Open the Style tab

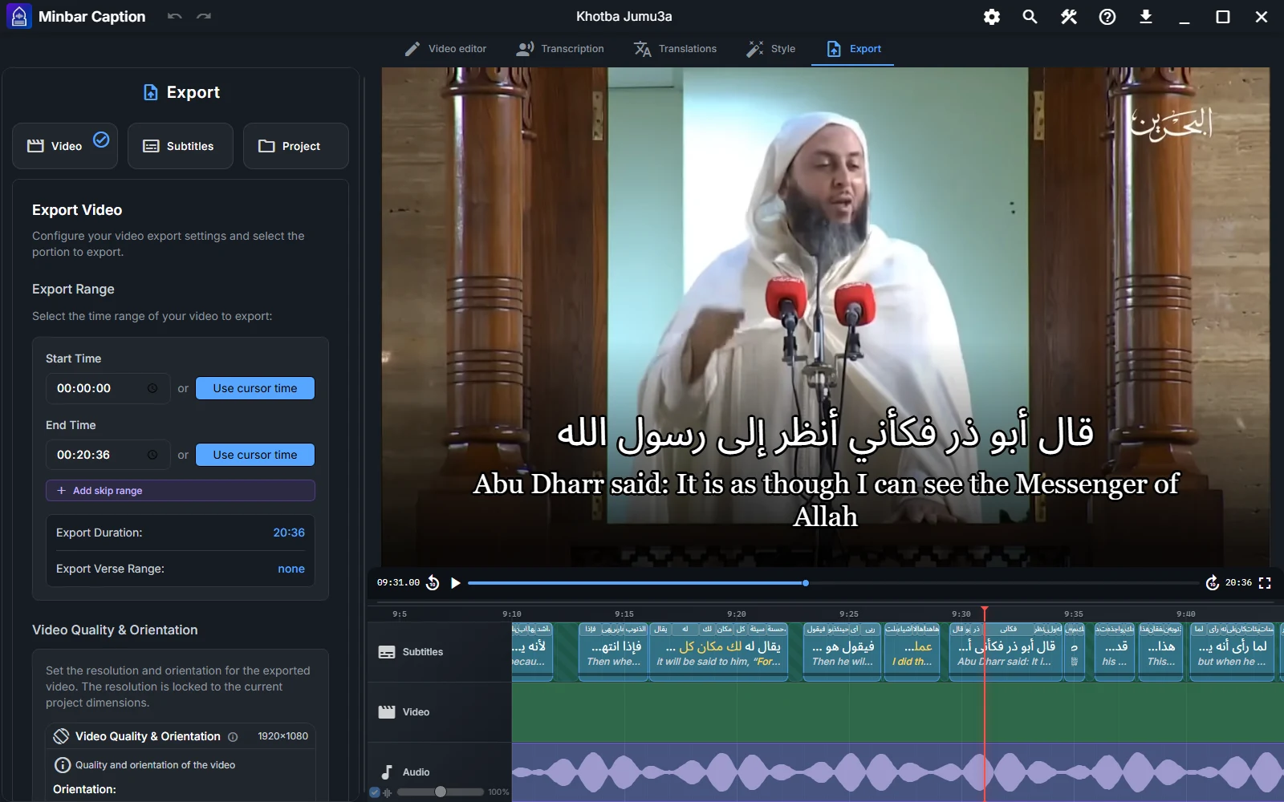tap(770, 49)
